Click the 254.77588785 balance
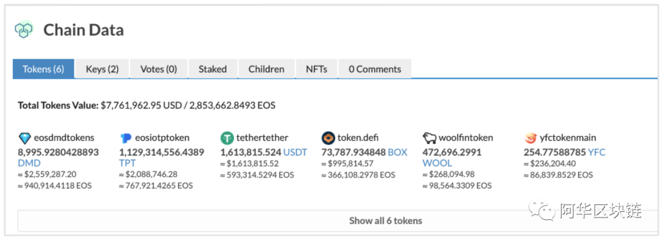 [555, 152]
